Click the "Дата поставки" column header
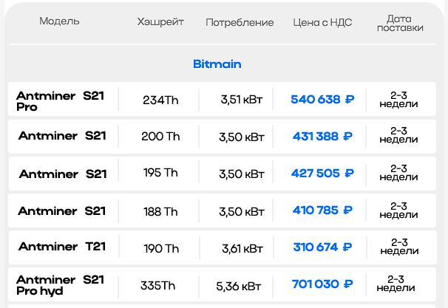Image resolution: width=448 pixels, height=308 pixels. click(399, 22)
